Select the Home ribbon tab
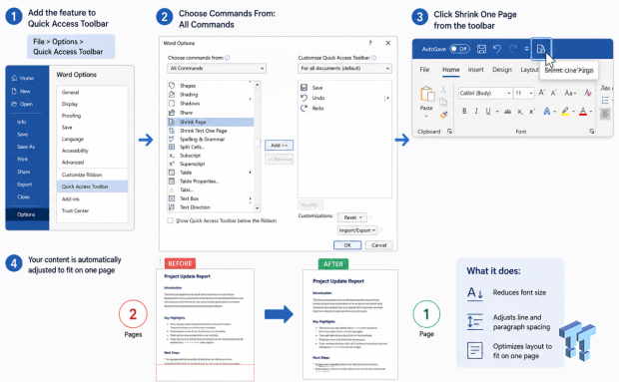The width and height of the screenshot is (619, 382). pyautogui.click(x=450, y=70)
